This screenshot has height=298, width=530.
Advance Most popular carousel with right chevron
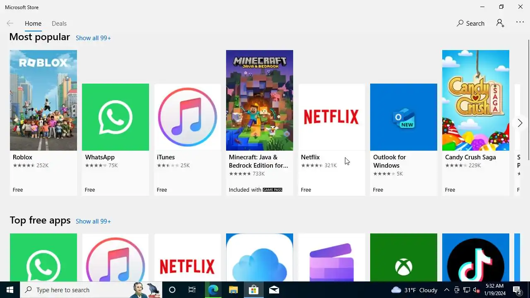[520, 123]
